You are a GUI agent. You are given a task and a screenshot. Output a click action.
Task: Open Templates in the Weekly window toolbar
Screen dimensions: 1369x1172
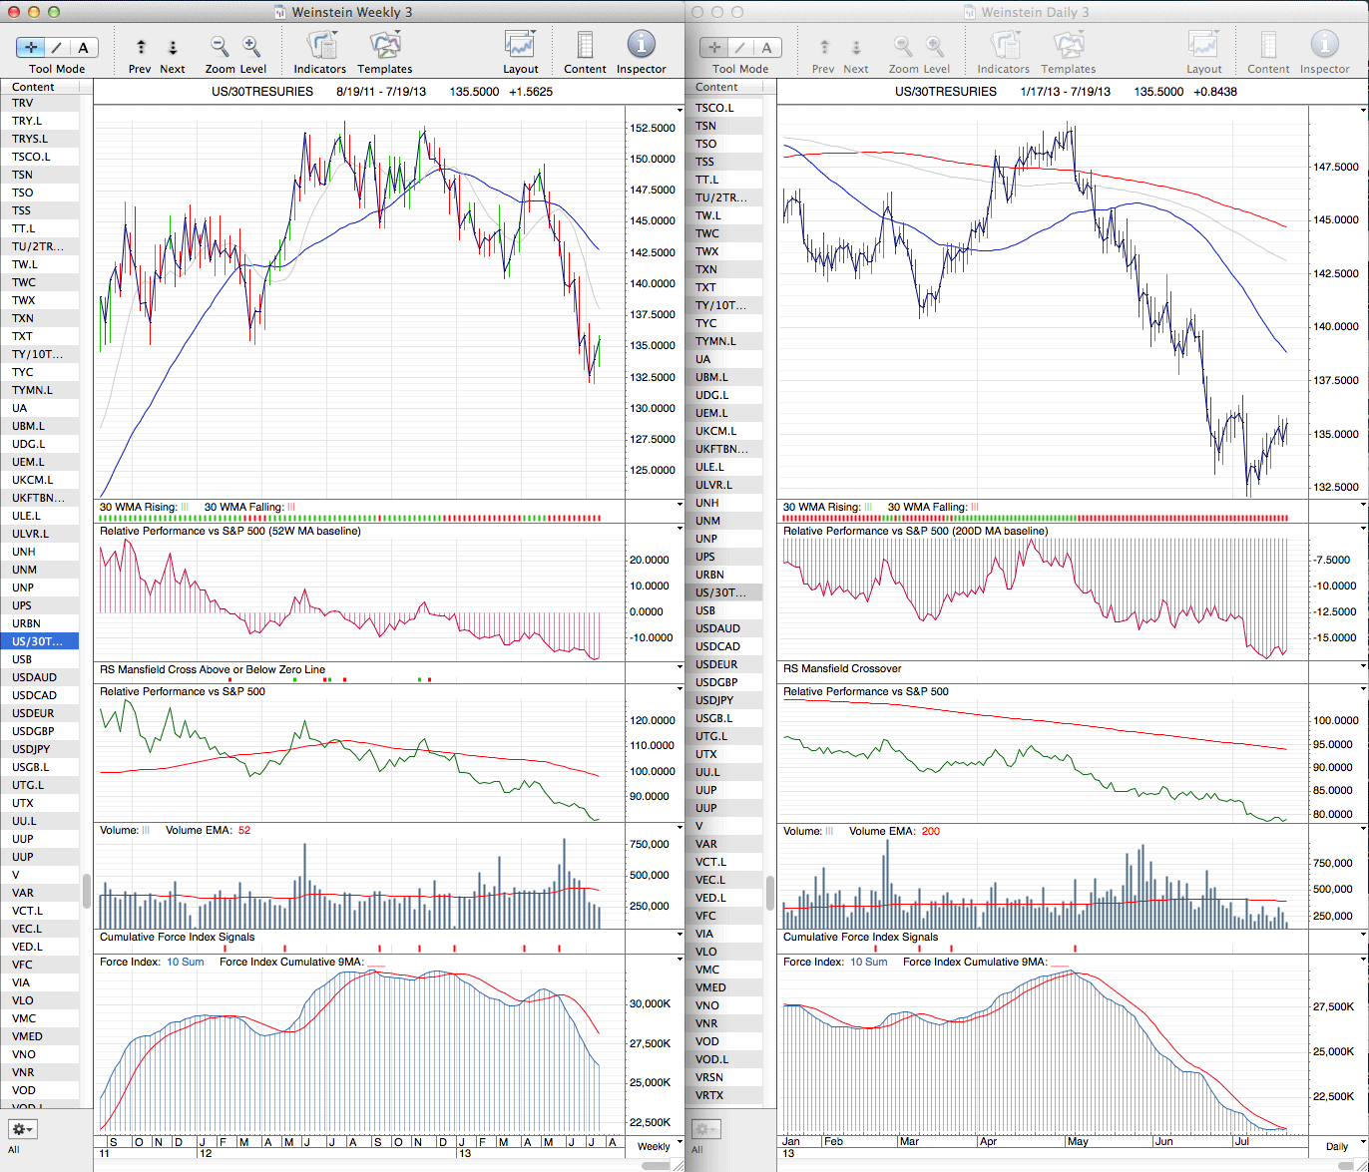click(x=384, y=46)
